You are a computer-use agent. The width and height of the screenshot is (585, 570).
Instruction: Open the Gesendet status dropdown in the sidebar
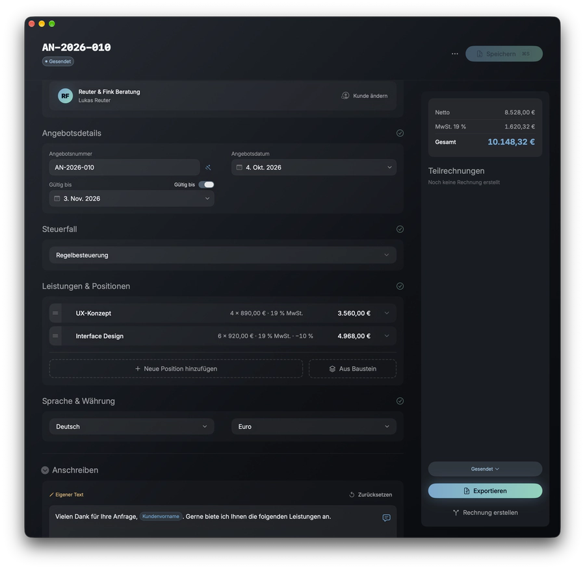[485, 469]
